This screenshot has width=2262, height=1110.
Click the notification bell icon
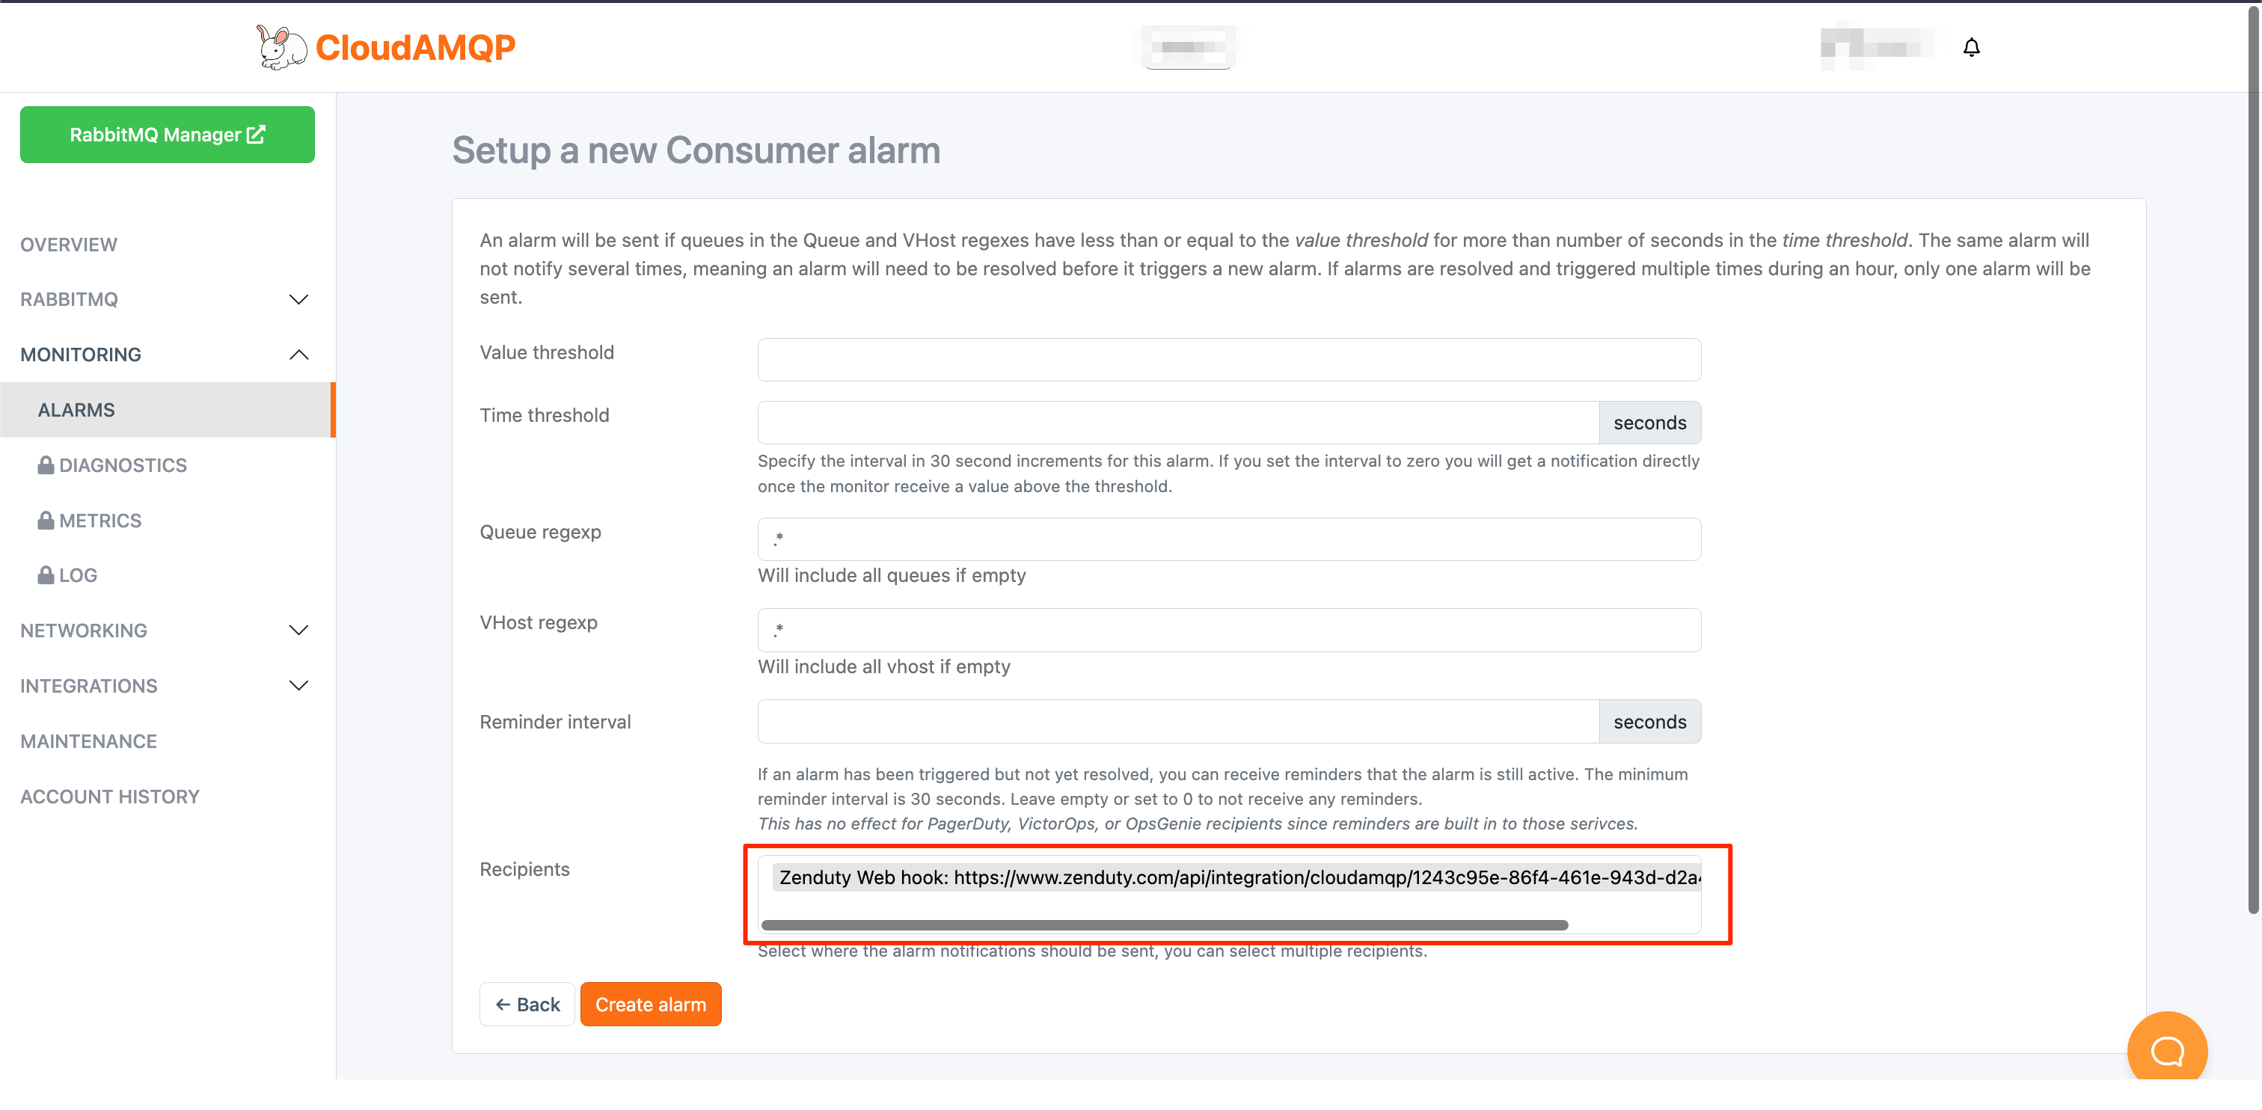tap(1971, 47)
